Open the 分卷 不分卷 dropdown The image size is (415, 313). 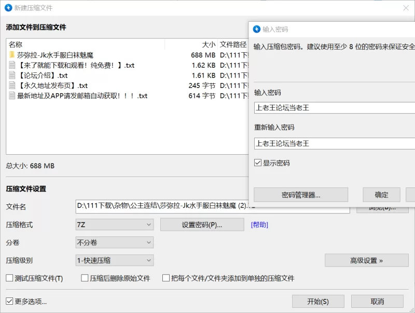point(114,242)
